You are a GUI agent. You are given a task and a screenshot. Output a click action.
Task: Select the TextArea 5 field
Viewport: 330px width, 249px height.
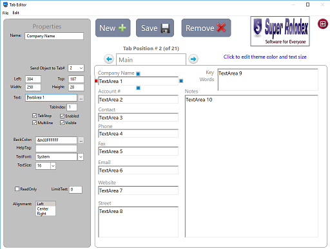(x=138, y=151)
